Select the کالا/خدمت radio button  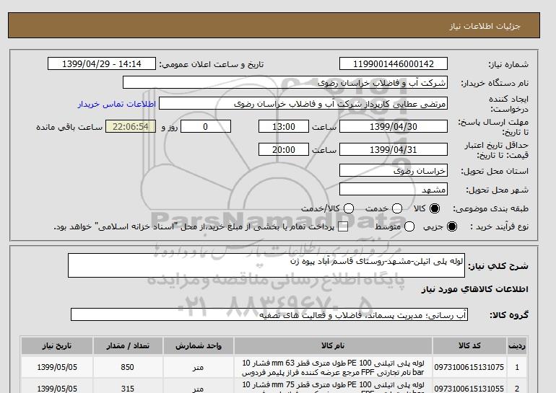point(349,208)
